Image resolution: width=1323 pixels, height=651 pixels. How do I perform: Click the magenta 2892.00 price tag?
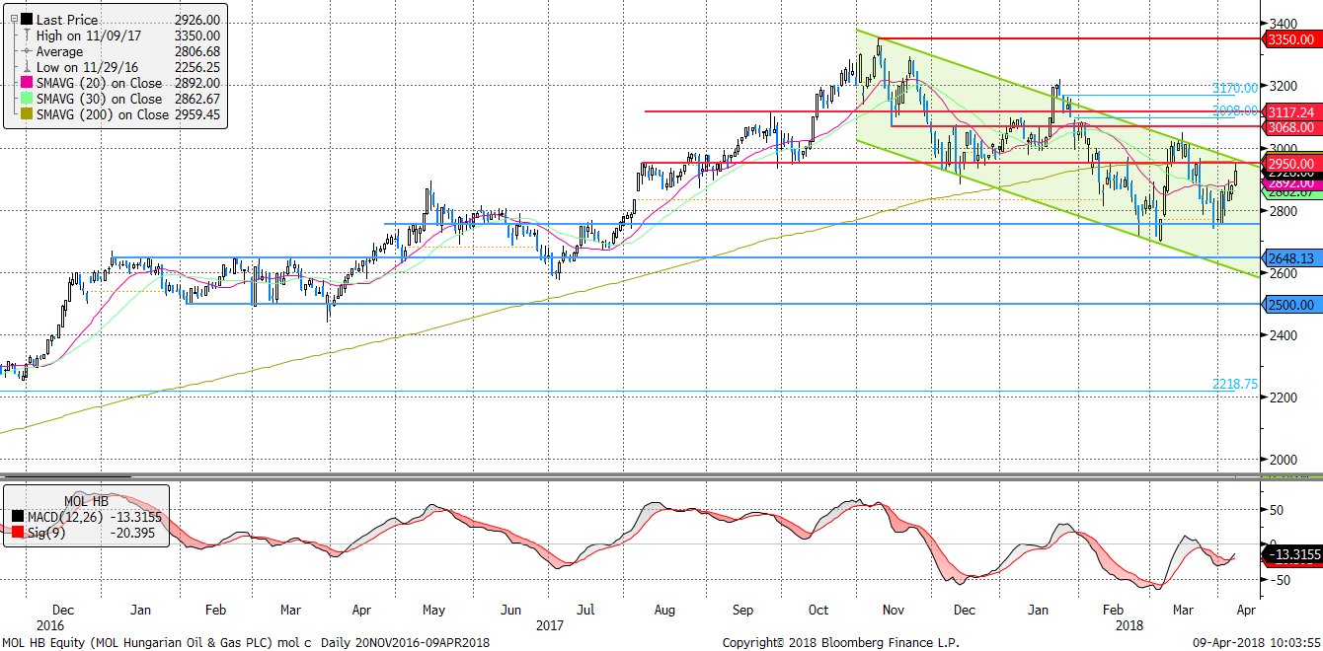(x=1292, y=182)
